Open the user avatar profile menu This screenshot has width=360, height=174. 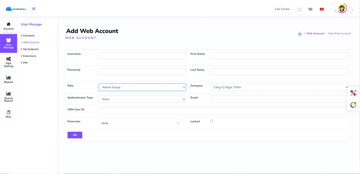point(342,8)
